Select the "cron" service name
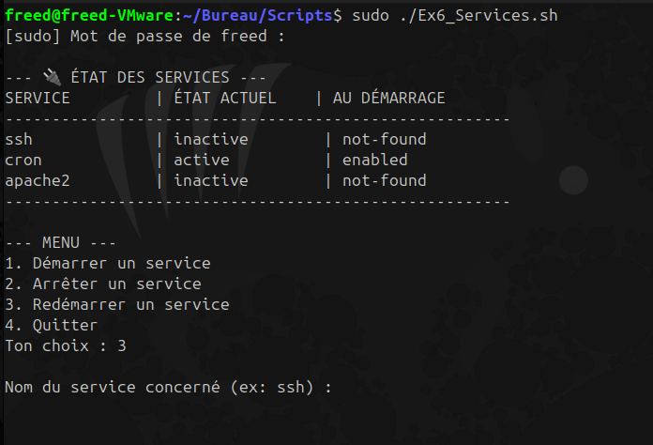Viewport: 653px width, 445px height. (x=23, y=160)
